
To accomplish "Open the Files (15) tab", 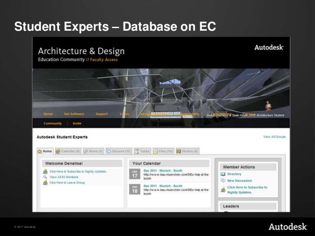I will coord(163,151).
